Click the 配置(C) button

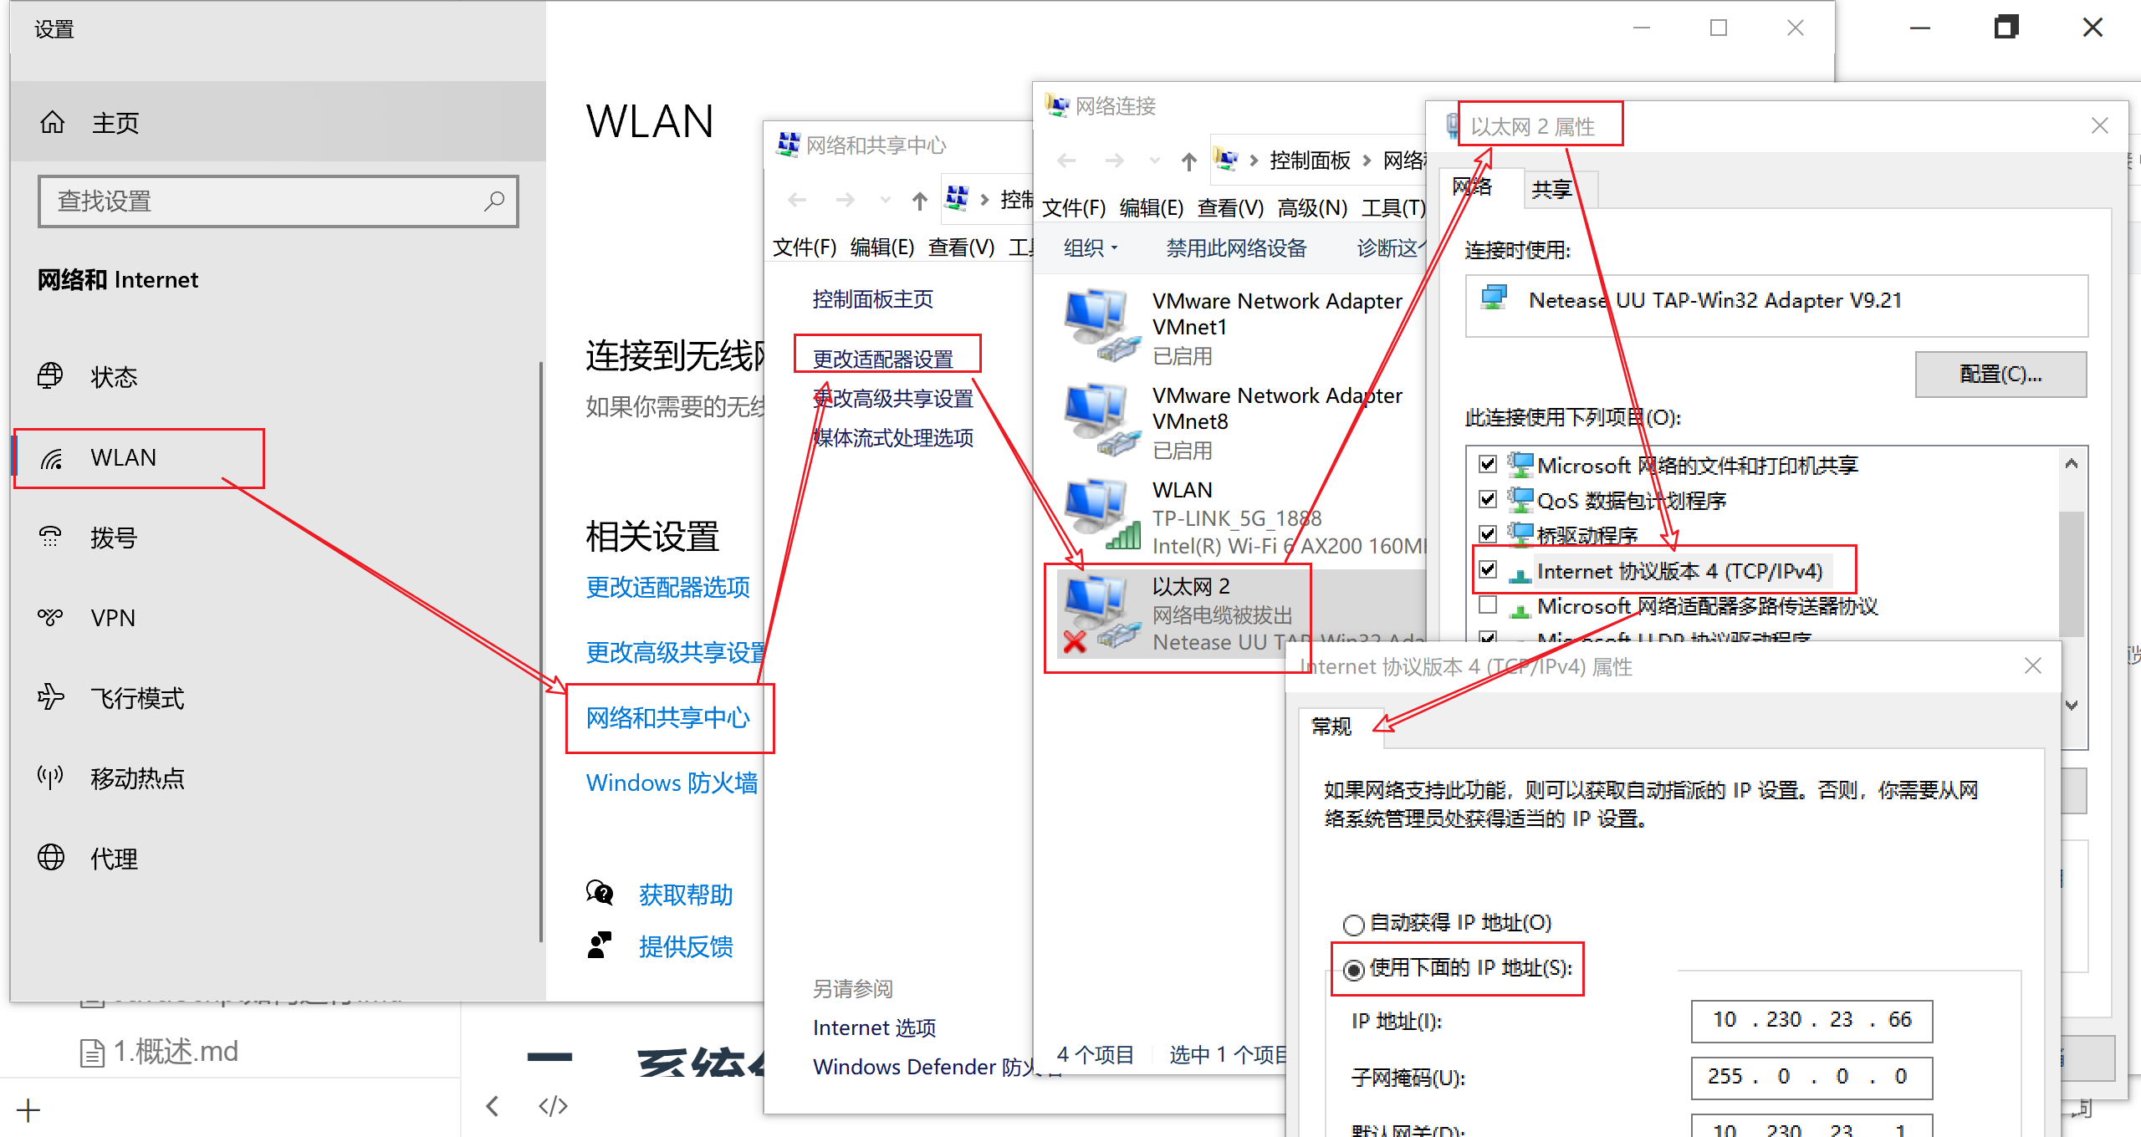(x=2000, y=374)
